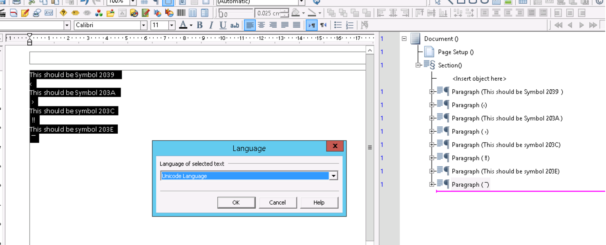Select Paragraph (This should be Symbol 203A) item
Viewport: 606px width, 245px height.
tap(507, 118)
